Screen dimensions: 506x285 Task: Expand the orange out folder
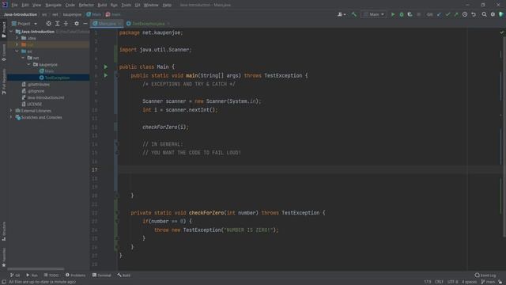[17, 44]
